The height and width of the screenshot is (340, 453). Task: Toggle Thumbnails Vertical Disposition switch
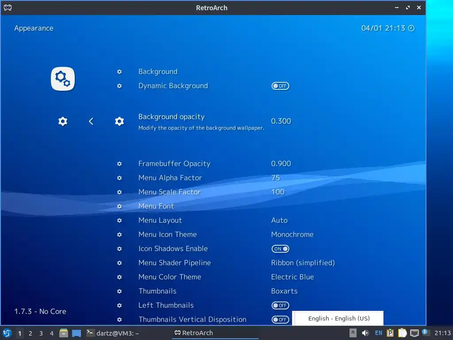(x=280, y=320)
